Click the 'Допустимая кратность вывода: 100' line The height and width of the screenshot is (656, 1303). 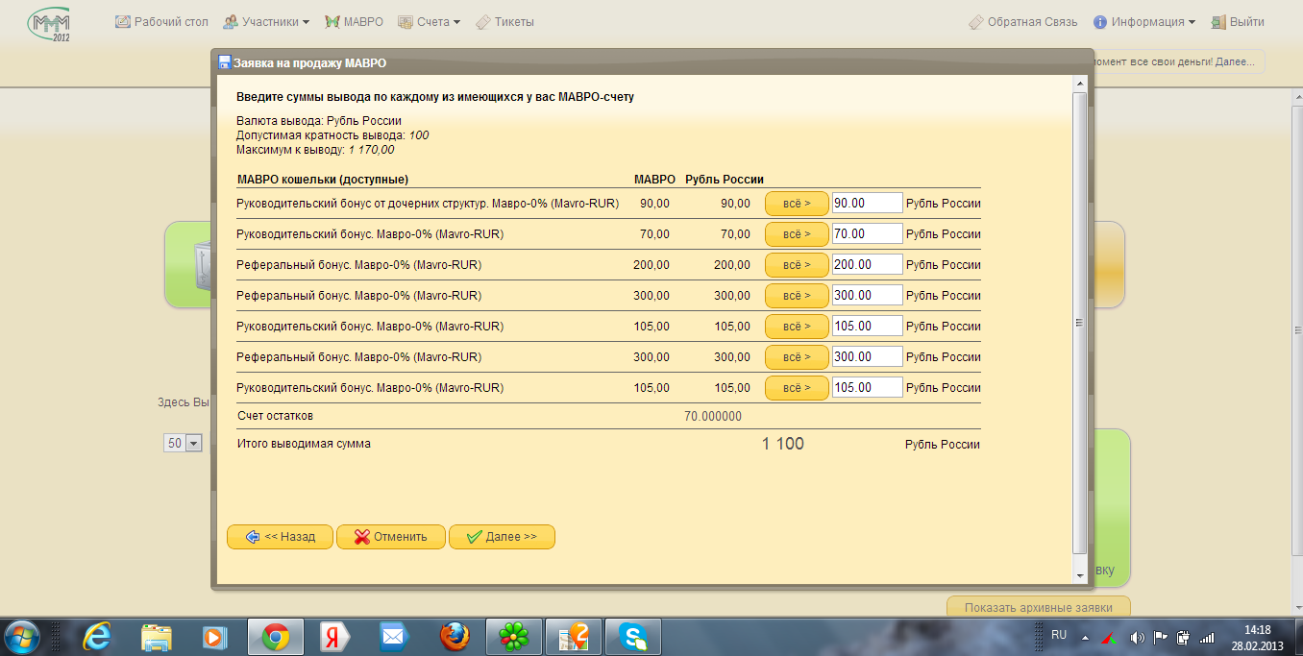[x=332, y=135]
